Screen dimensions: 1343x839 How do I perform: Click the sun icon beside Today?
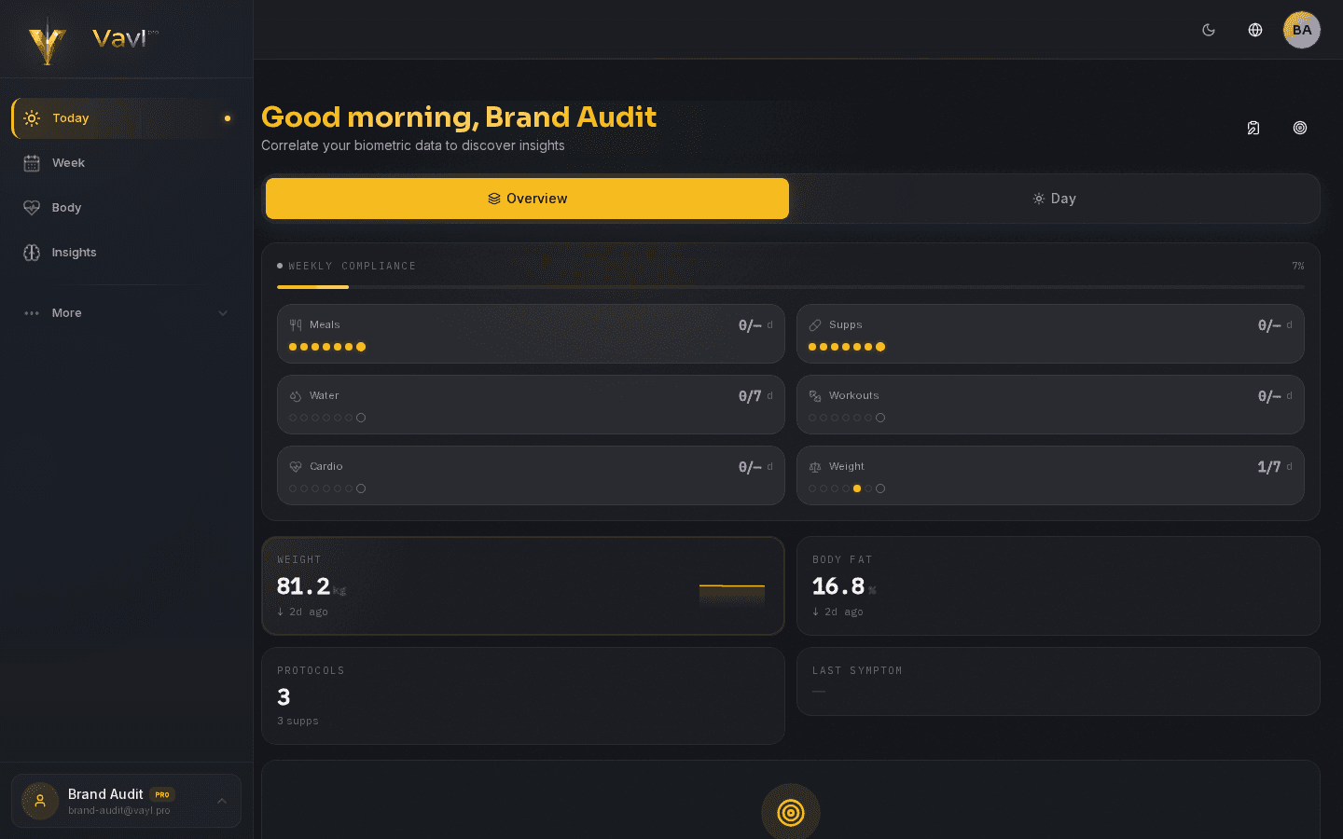32,118
